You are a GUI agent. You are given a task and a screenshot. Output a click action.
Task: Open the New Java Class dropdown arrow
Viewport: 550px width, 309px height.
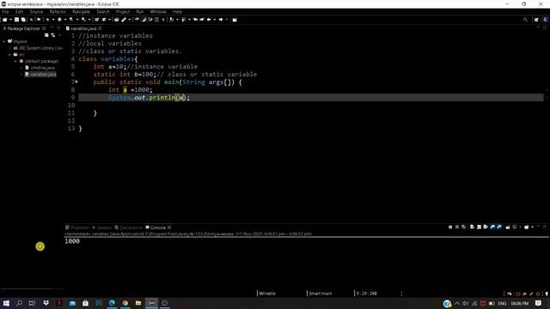coord(109,20)
